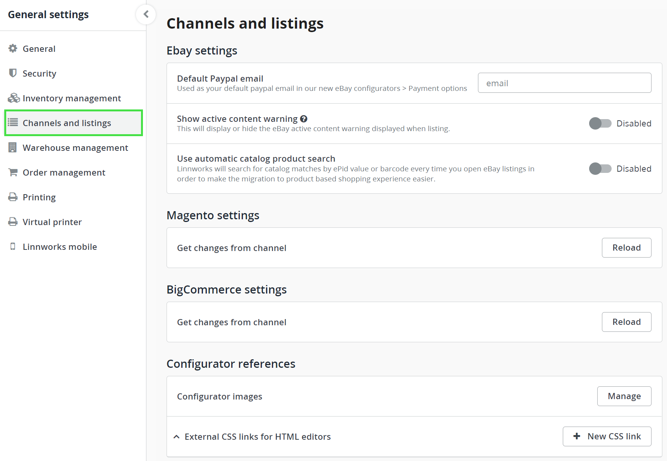Click the Warehouse management building icon
The image size is (667, 461).
click(x=13, y=147)
